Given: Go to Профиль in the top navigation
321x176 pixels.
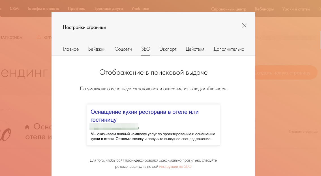Looking at the screenshot, I should (76, 8).
